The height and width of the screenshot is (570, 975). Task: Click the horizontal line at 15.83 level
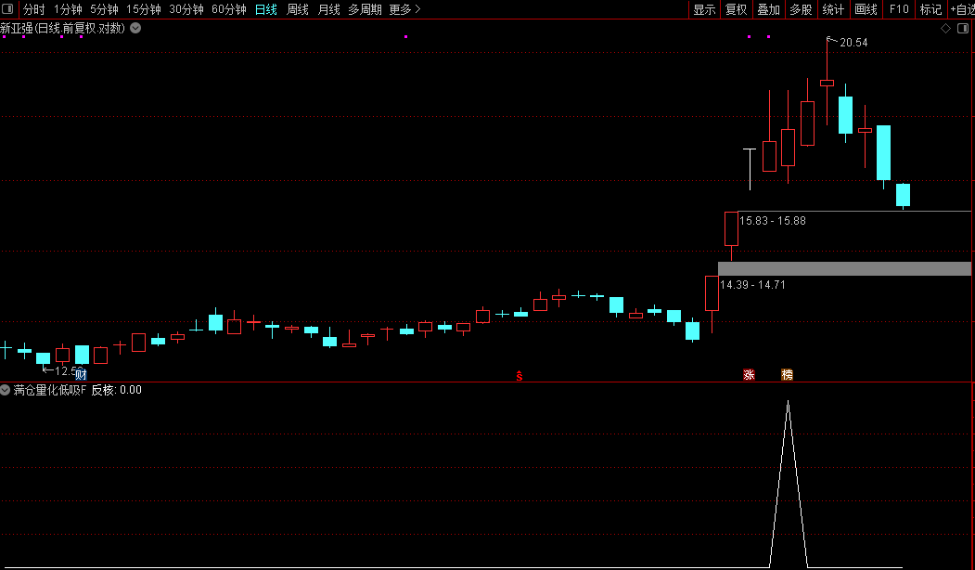pyautogui.click(x=854, y=212)
